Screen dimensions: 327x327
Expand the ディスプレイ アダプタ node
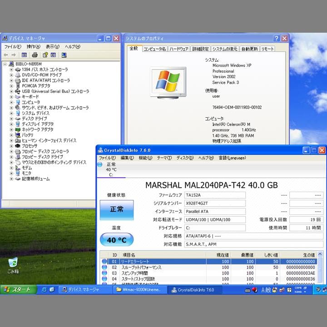[x=11, y=124]
